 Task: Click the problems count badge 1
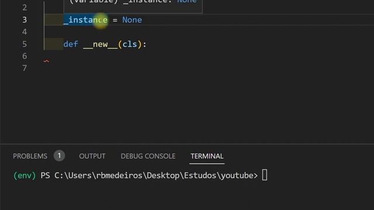pyautogui.click(x=59, y=156)
